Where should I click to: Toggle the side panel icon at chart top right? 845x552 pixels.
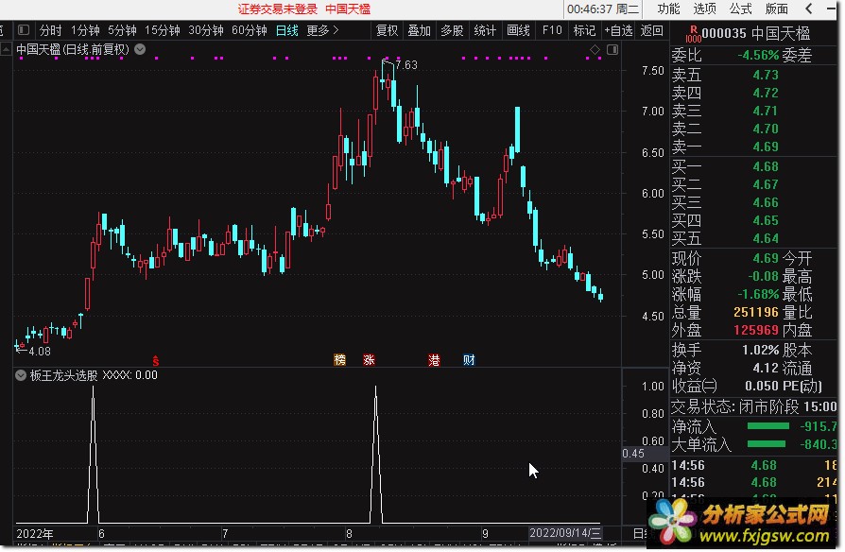coord(612,49)
